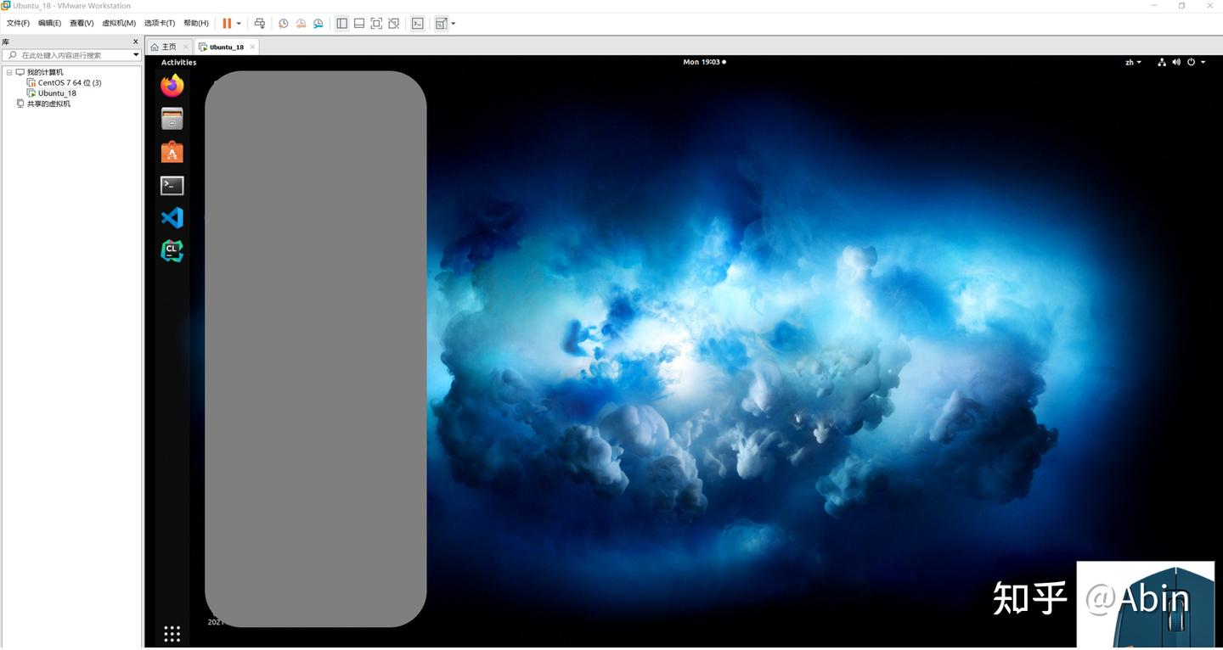1223x650 pixels.
Task: Open the Mon 19:03 clock menu
Action: coord(704,62)
